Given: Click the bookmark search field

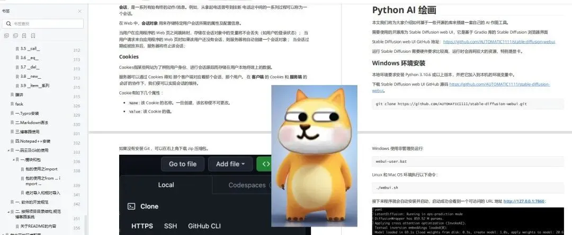Looking at the screenshot, I should click(x=43, y=24).
